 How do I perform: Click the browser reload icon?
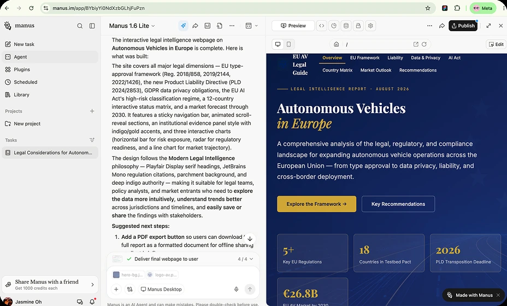click(x=31, y=8)
